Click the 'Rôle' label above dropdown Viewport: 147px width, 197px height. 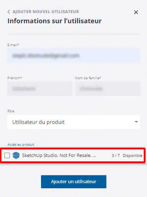(x=11, y=111)
